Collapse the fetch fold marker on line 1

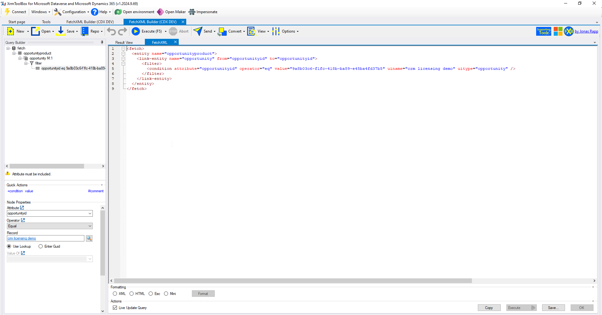pos(124,49)
